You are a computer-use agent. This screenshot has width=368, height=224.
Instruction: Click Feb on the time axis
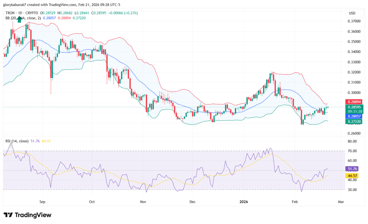295,202
